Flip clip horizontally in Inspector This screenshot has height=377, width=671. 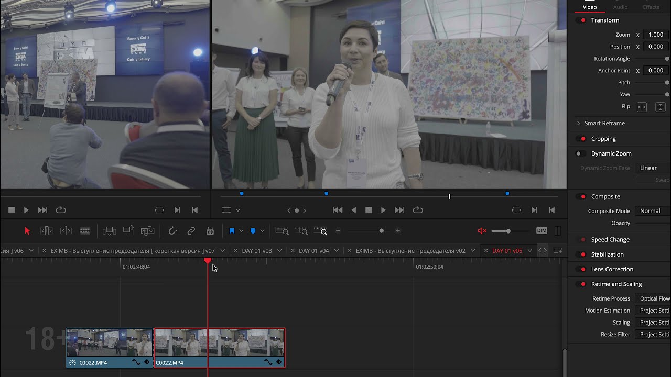pos(642,107)
